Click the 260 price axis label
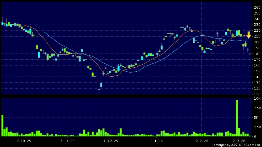Viewport: 262px width, 147px height. coord(257,7)
